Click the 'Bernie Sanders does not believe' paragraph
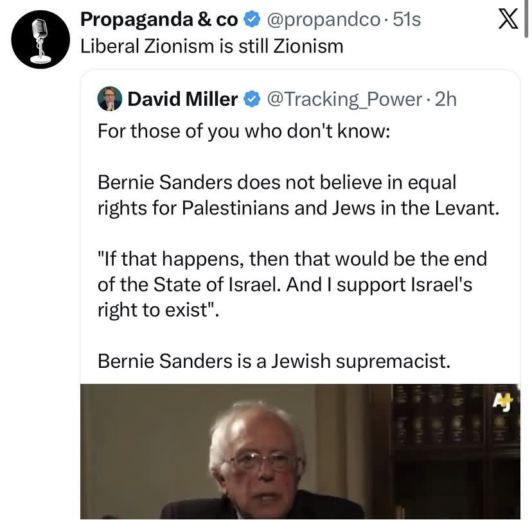This screenshot has width=532, height=520. (x=298, y=195)
